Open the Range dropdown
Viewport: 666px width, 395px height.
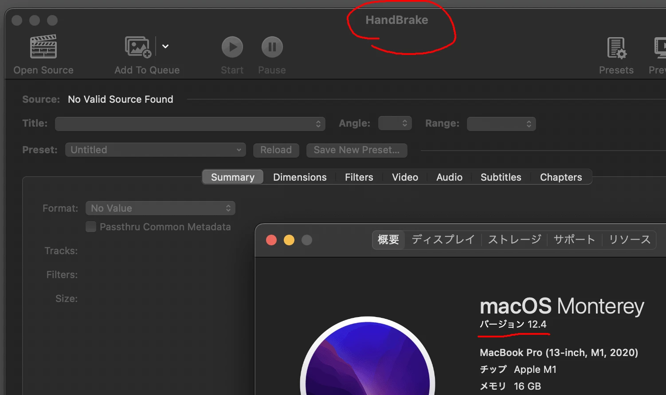(x=501, y=124)
